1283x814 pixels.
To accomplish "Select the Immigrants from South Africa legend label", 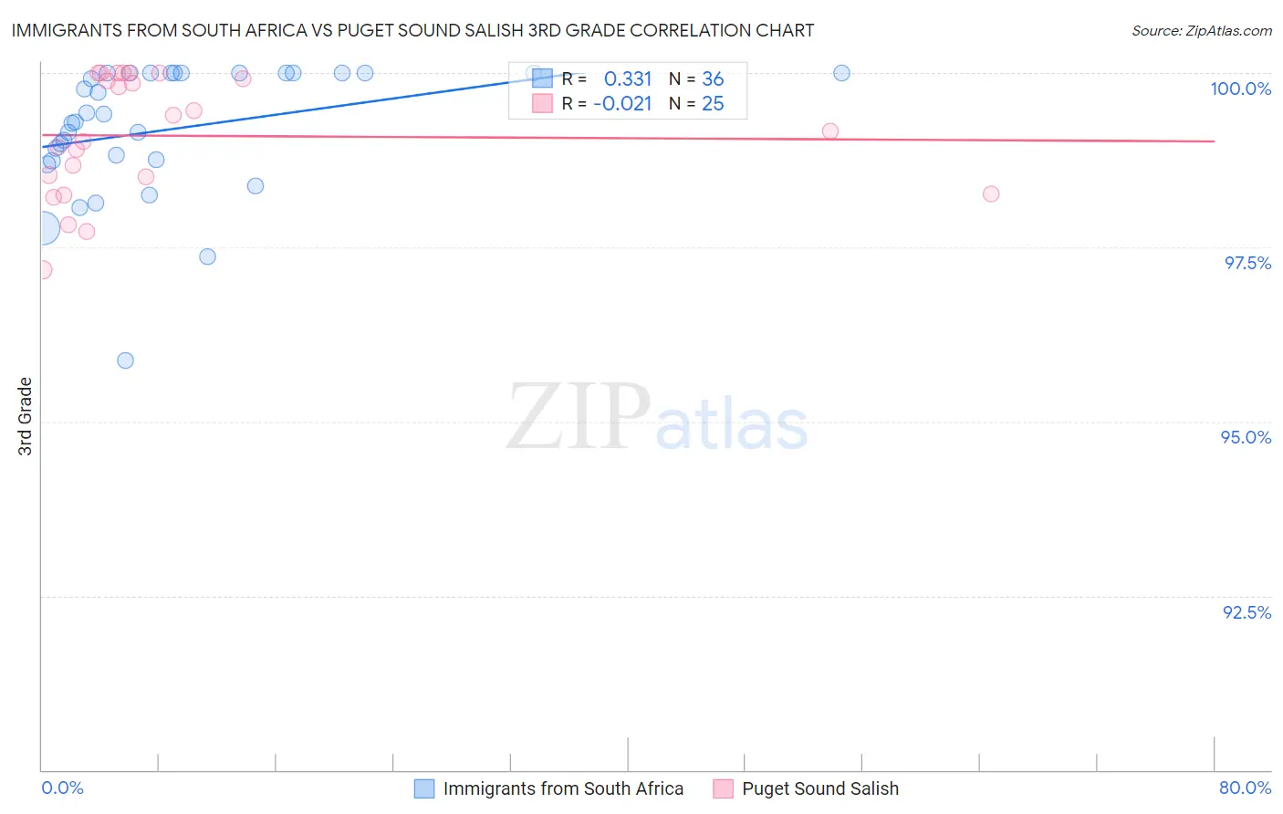I will (563, 788).
